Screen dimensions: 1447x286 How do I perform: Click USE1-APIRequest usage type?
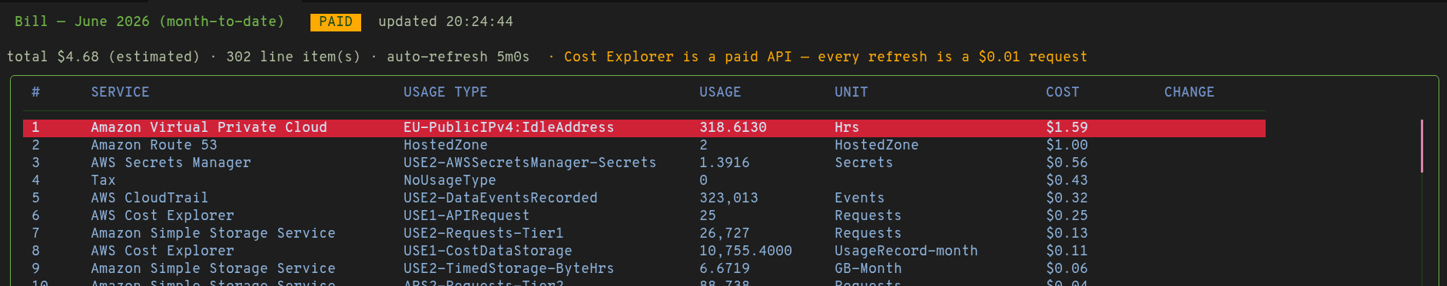tap(466, 215)
